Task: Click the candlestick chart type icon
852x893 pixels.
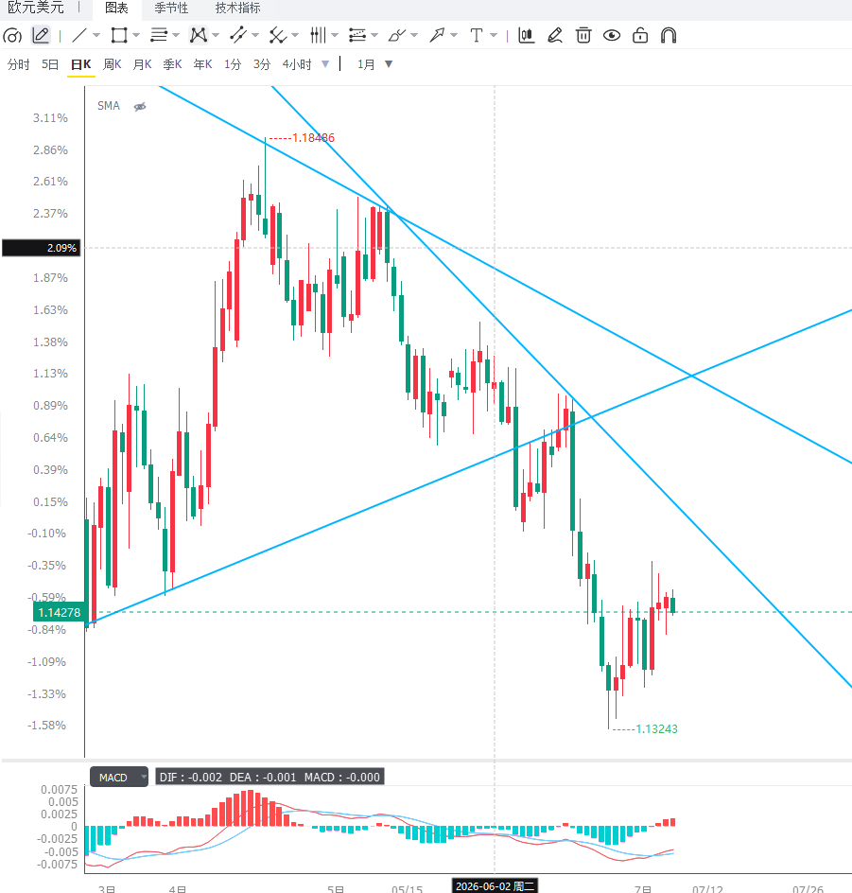Action: coord(527,35)
